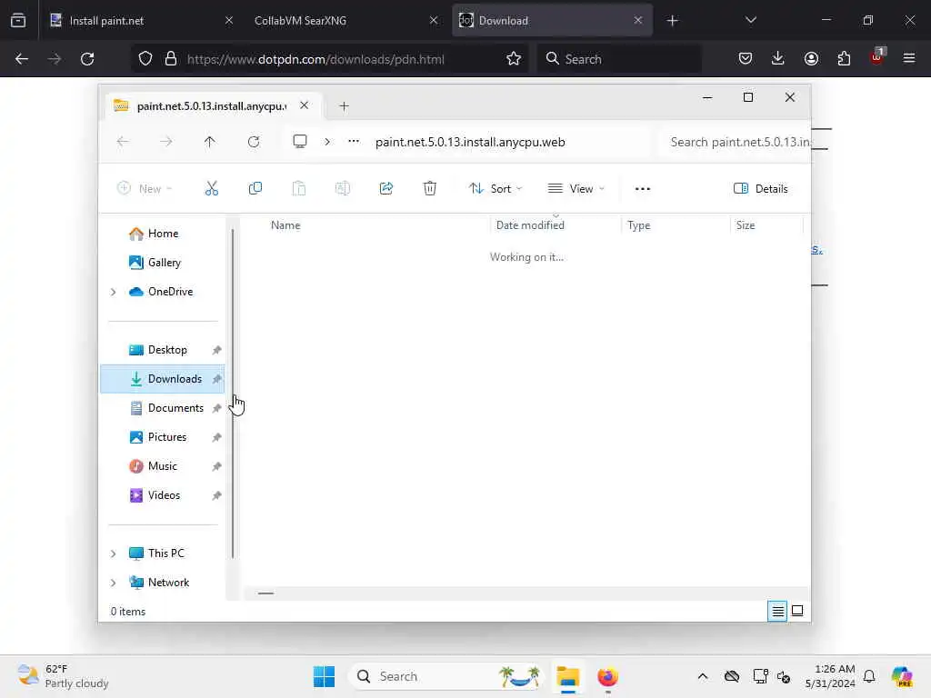Click the navigation pane vertical scrollbar
The image size is (931, 698).
click(x=233, y=393)
